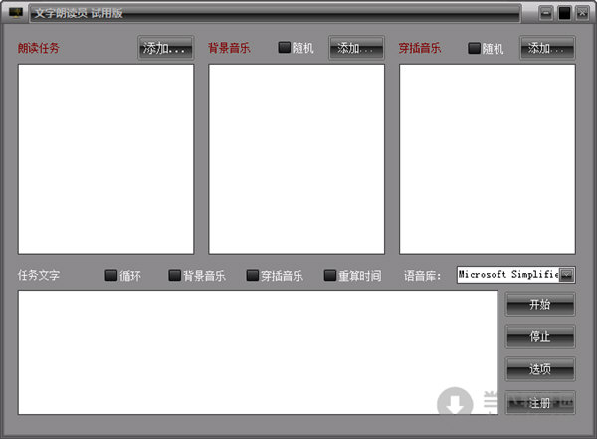This screenshot has width=597, height=439.
Task: Add interlude music via 穿插音乐 添加 button
Action: (x=547, y=48)
